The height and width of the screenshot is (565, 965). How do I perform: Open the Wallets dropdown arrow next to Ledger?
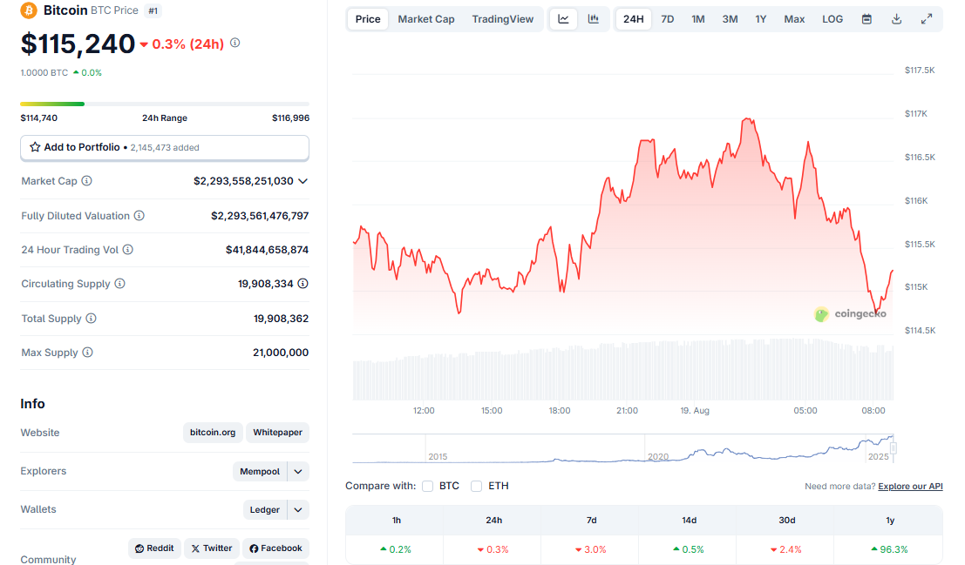pos(298,509)
